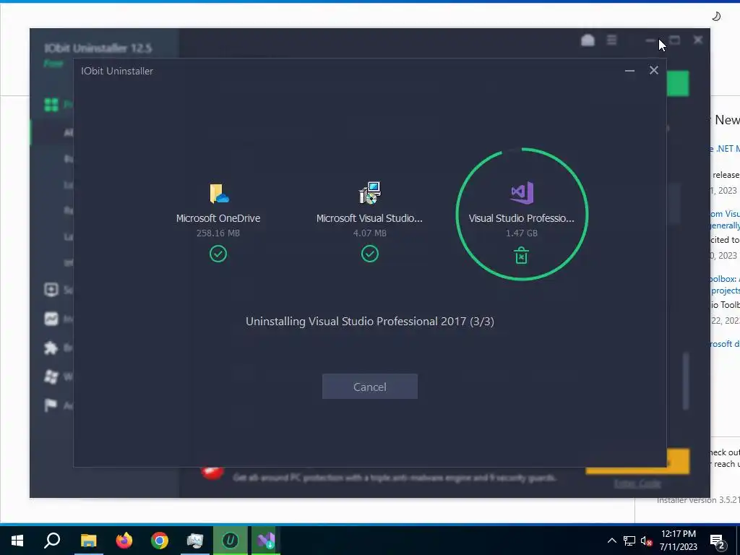The width and height of the screenshot is (740, 555).
Task: Click the Programs grid icon in IObit sidebar
Action: tap(51, 104)
